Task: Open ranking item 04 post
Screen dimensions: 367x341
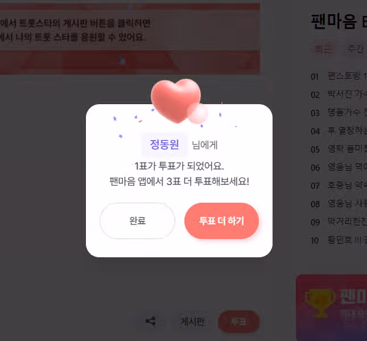Action: (x=339, y=131)
